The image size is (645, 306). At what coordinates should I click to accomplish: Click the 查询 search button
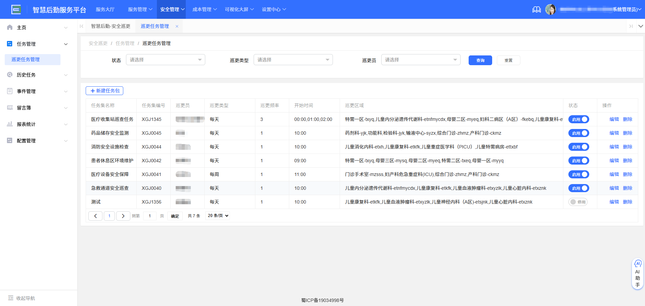480,60
